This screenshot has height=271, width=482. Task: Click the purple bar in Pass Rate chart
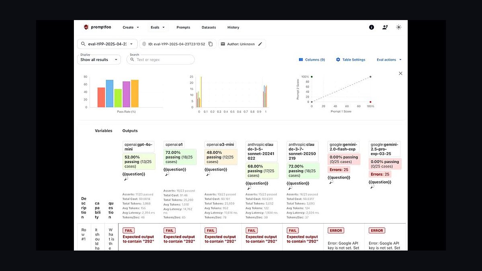[x=126, y=94]
